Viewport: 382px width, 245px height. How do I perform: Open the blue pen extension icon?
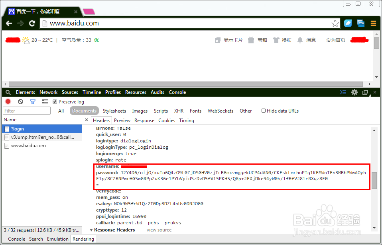[x=348, y=23]
